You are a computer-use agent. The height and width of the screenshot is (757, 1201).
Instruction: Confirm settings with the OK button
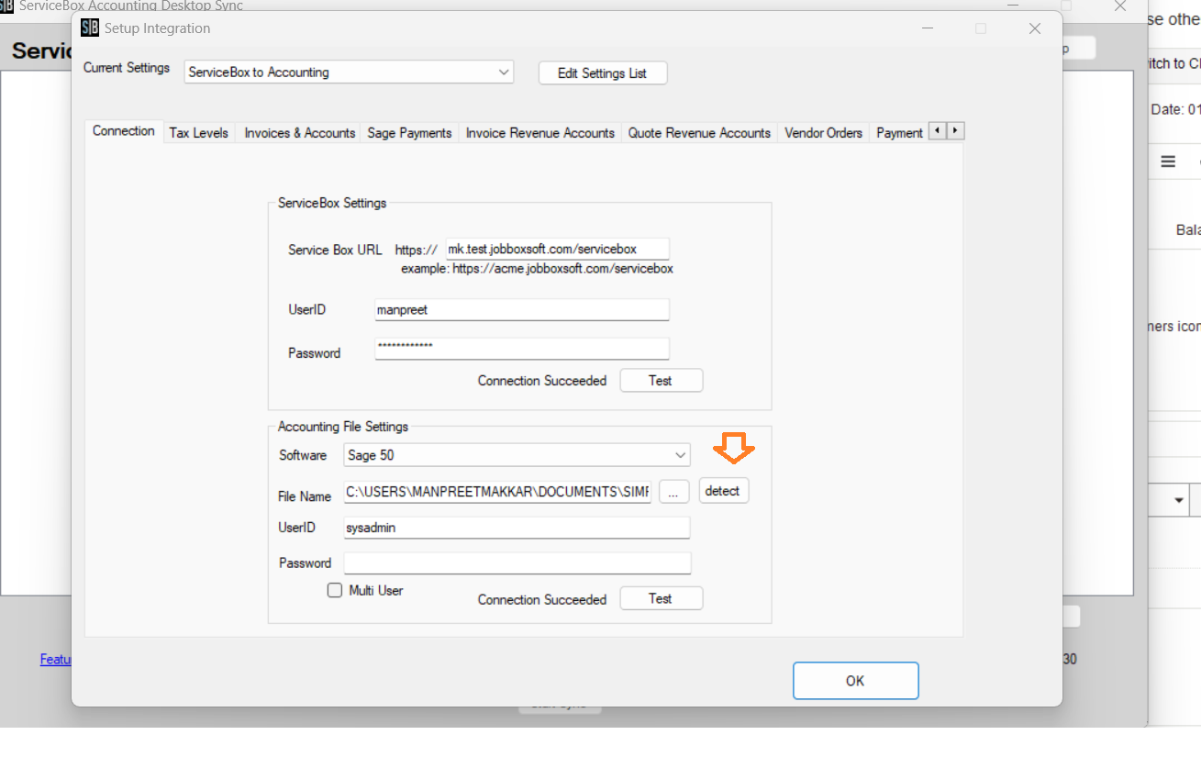coord(855,681)
